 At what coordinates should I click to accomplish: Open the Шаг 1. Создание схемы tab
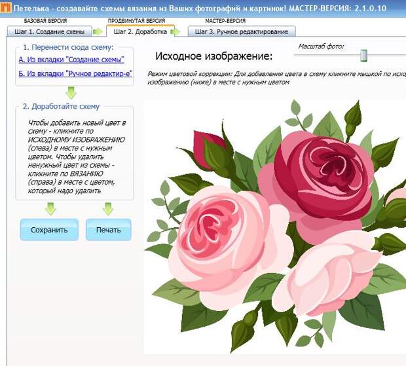pyautogui.click(x=50, y=31)
